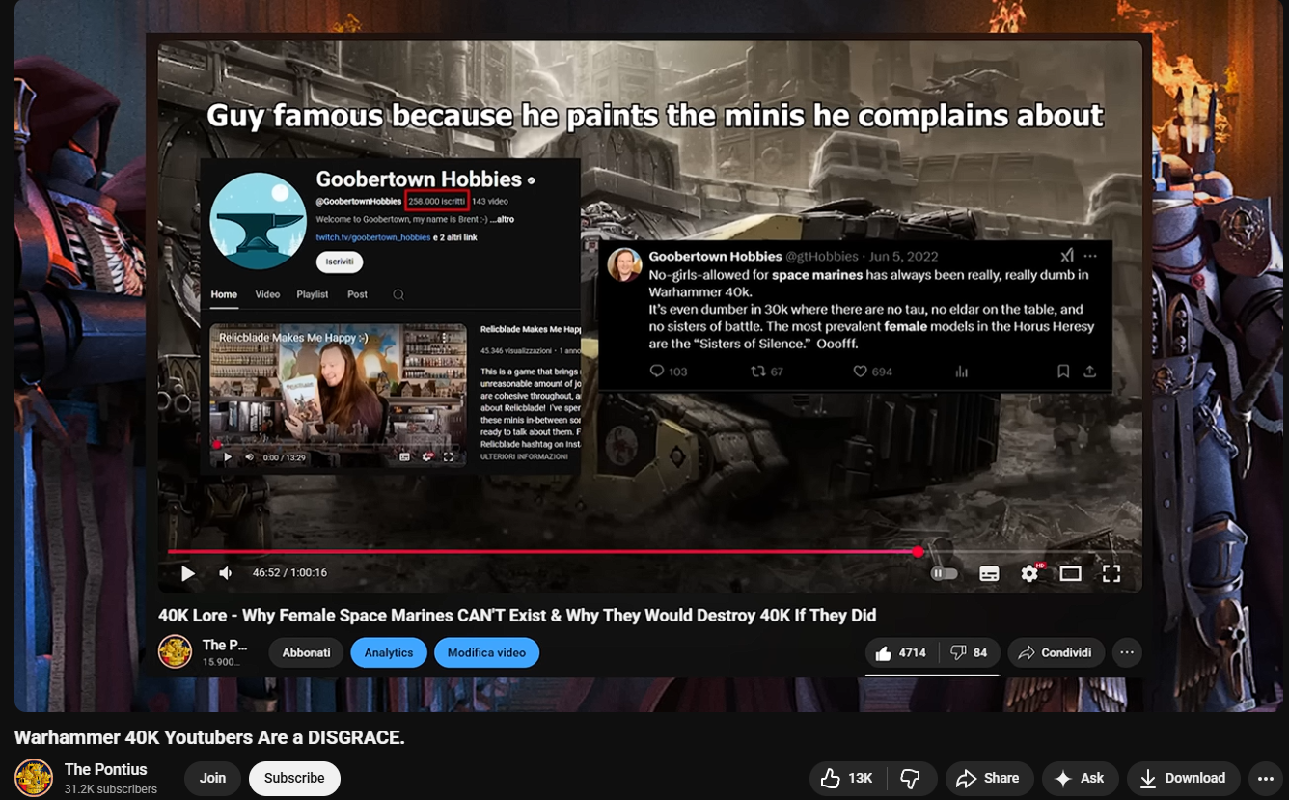Click the search magnifier beside the Post tab

(398, 295)
